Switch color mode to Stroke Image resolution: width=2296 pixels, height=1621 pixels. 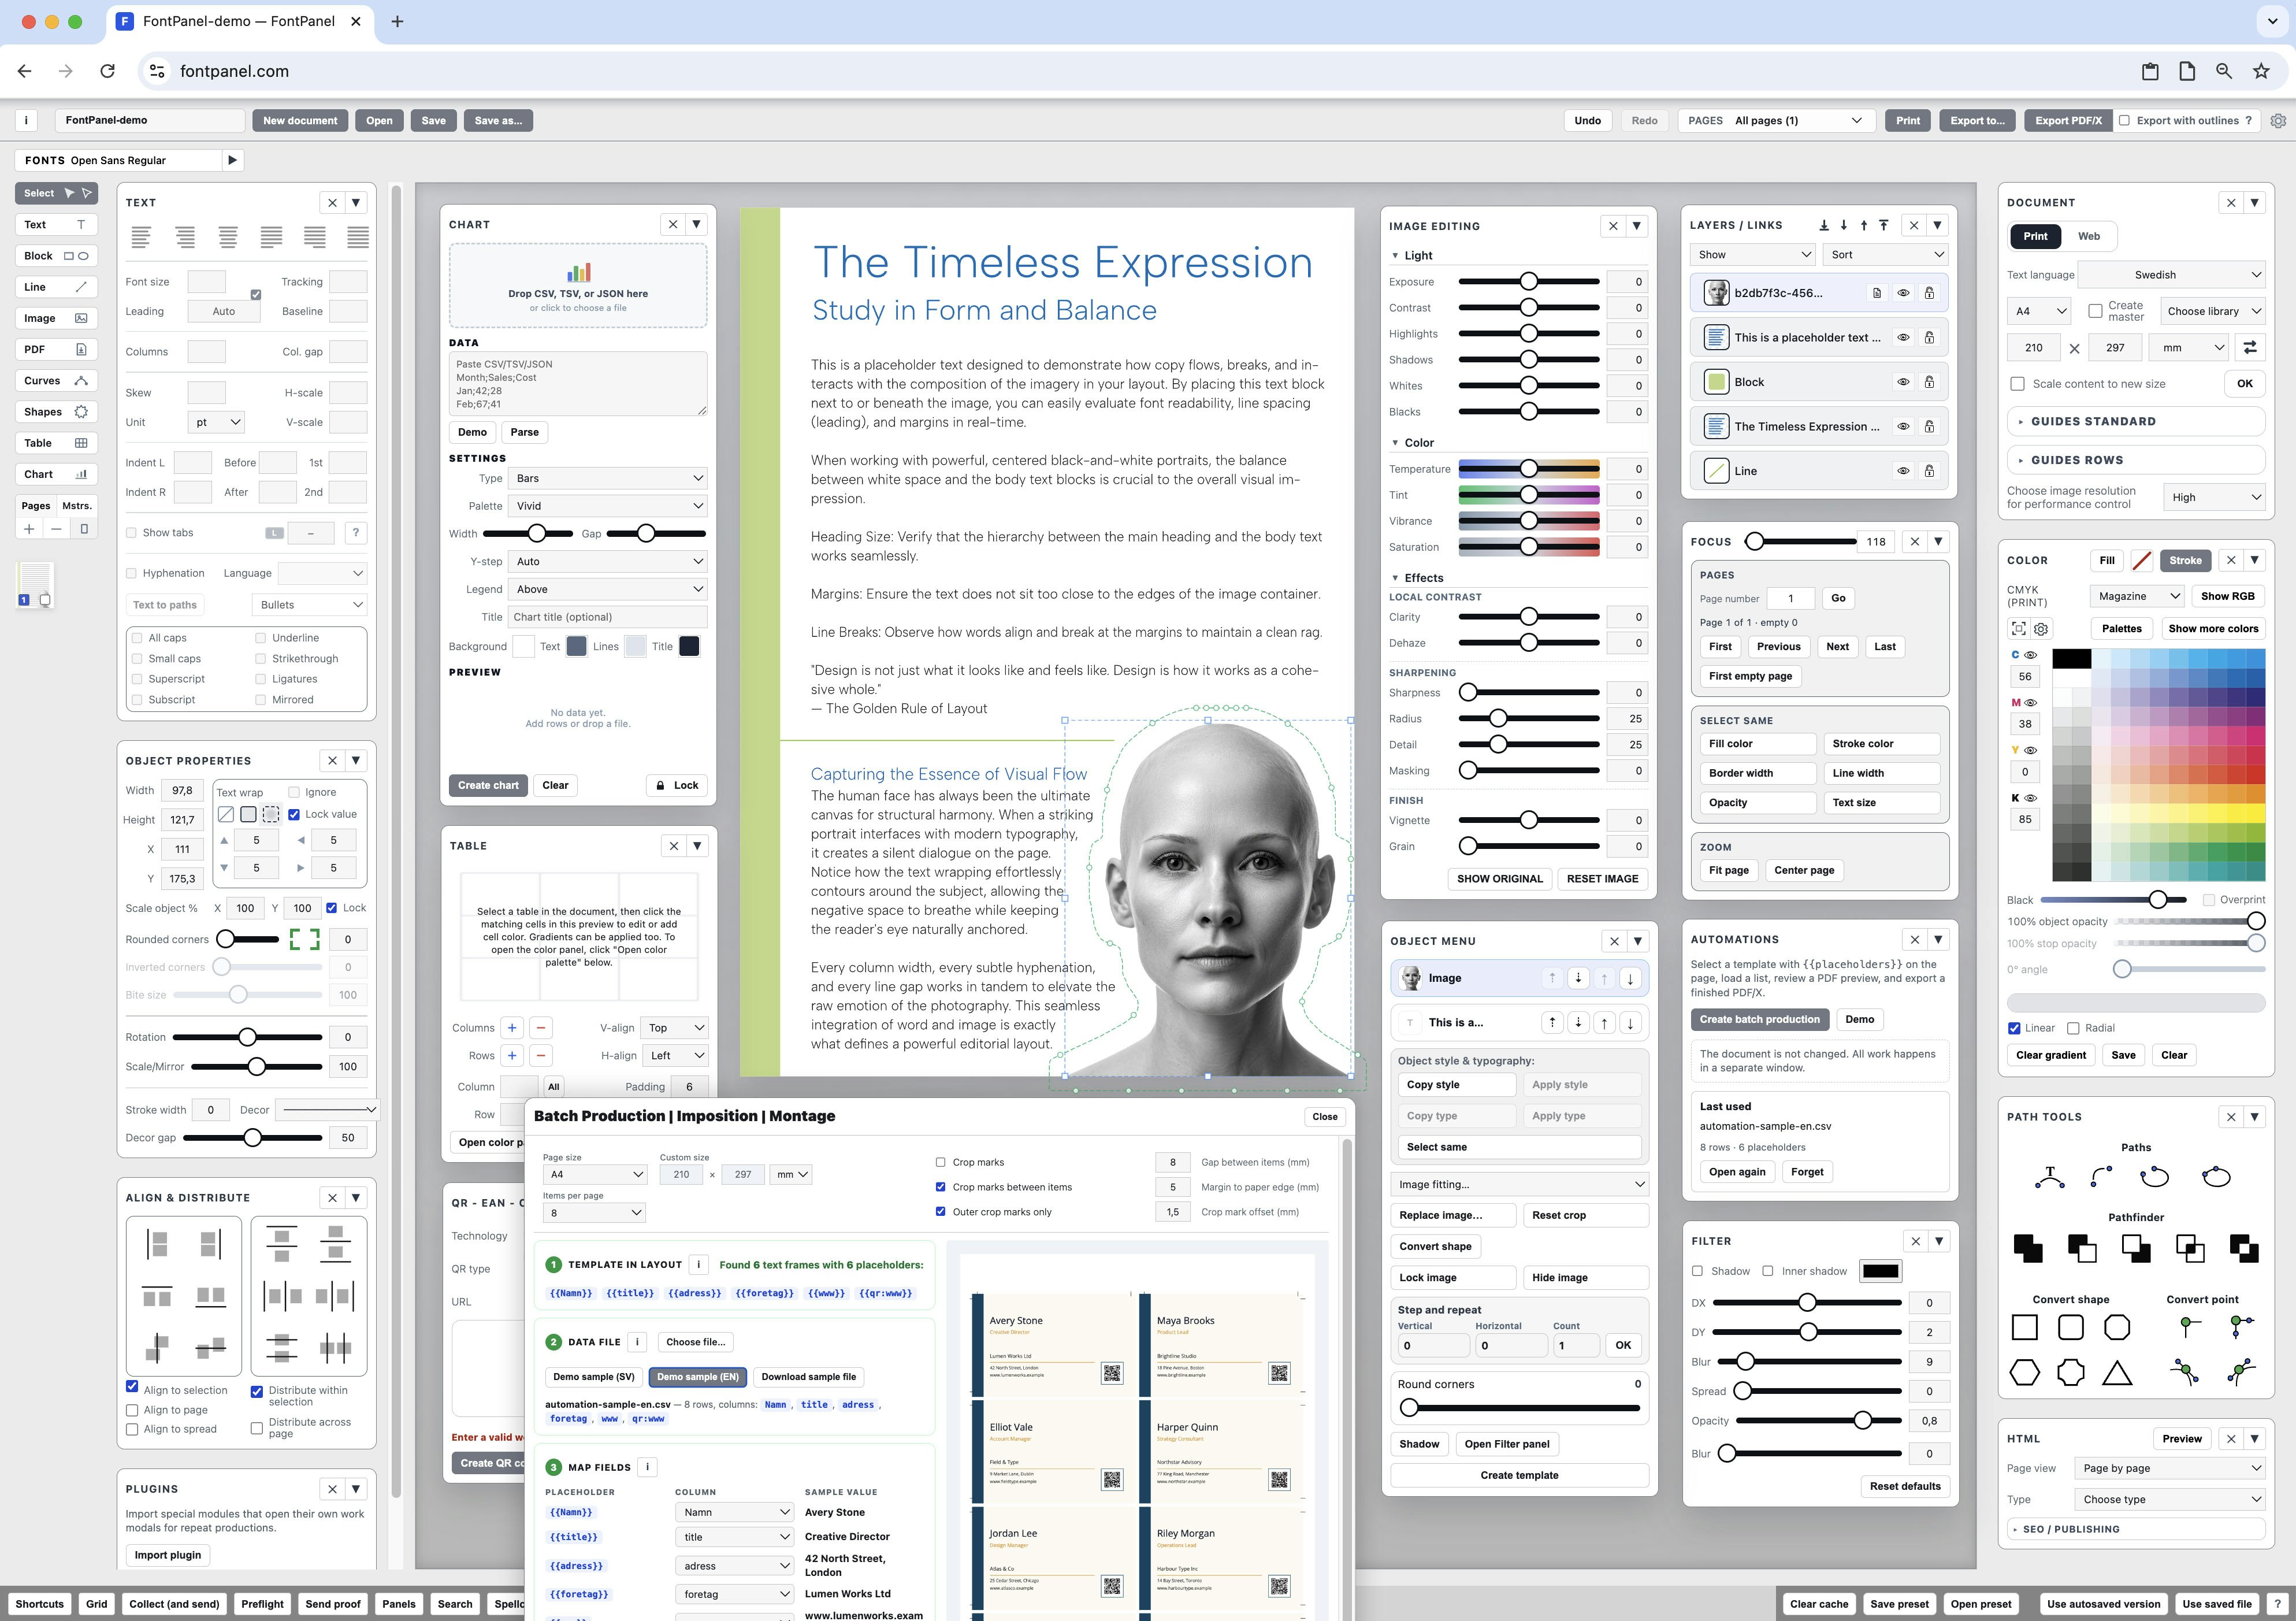pos(2185,561)
